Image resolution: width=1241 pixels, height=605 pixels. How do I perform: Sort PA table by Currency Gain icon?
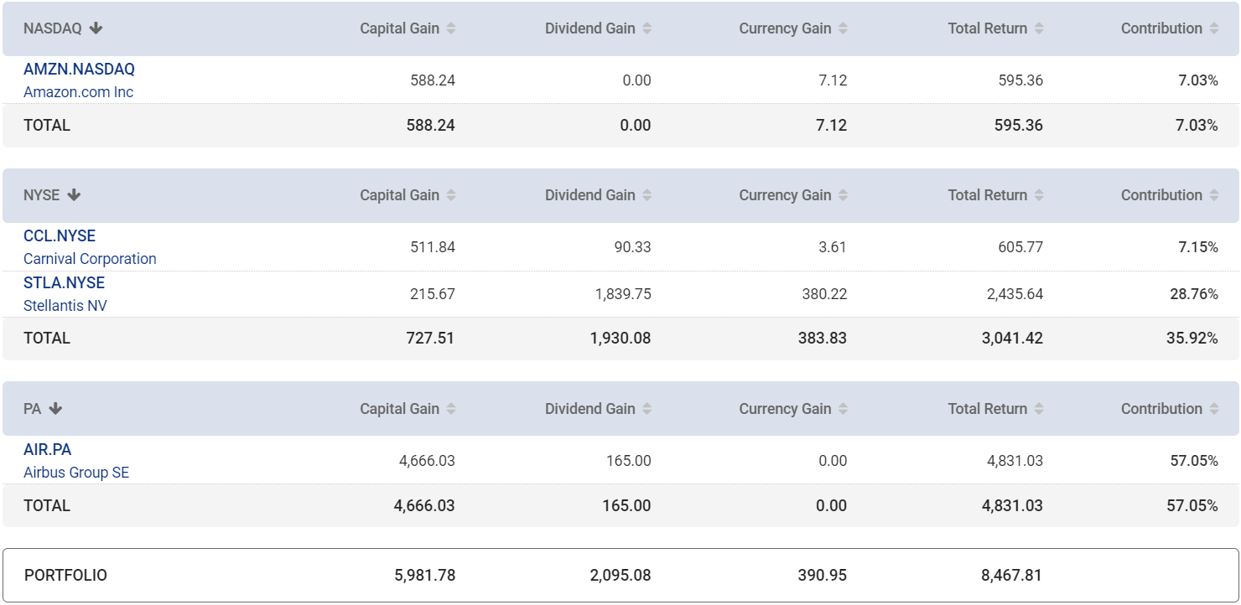pos(843,409)
